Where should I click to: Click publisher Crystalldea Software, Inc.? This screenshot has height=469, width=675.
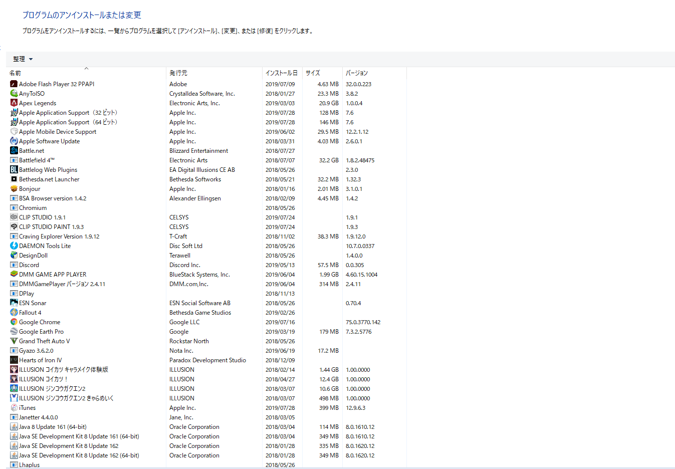202,94
